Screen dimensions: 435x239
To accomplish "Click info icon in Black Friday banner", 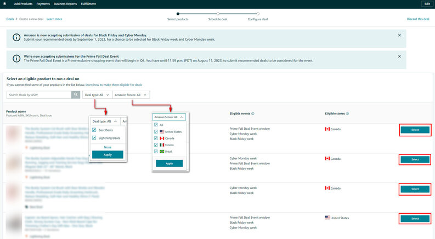I will (16, 37).
